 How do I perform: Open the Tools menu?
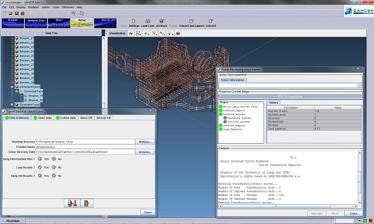coord(56,7)
